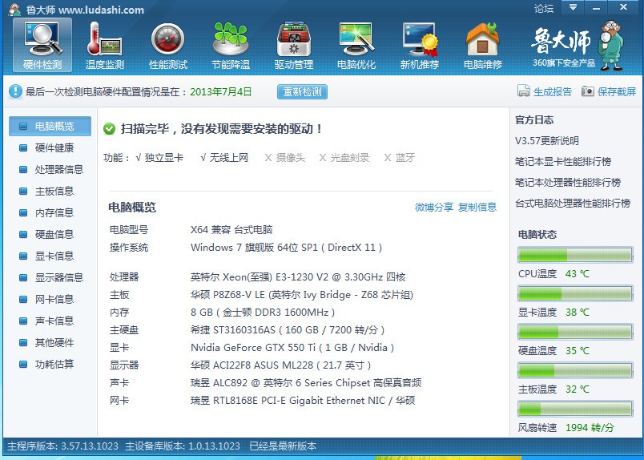The height and width of the screenshot is (460, 644).
Task: Click the GeForce GTX 550 Ti value
Action: coord(292,348)
